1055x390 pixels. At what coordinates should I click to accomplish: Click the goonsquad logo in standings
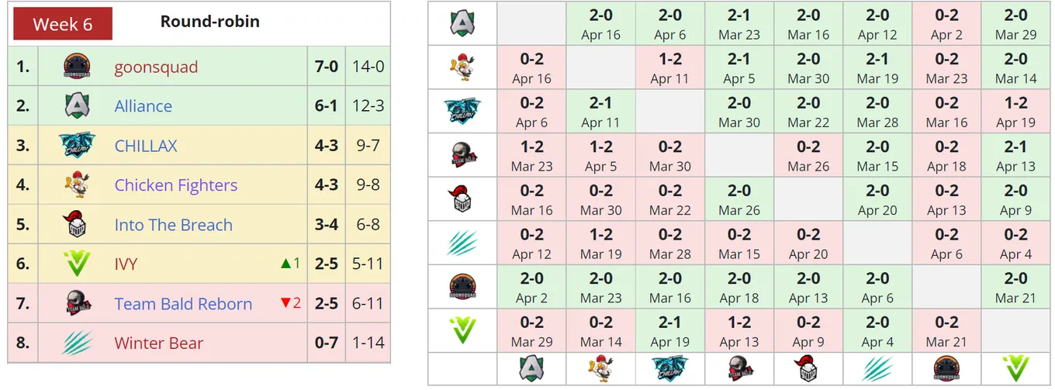(78, 67)
